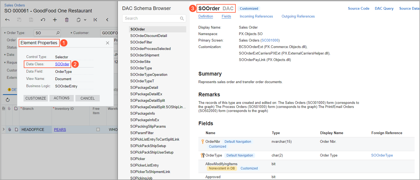Switch to the Definition tab

coord(206,16)
